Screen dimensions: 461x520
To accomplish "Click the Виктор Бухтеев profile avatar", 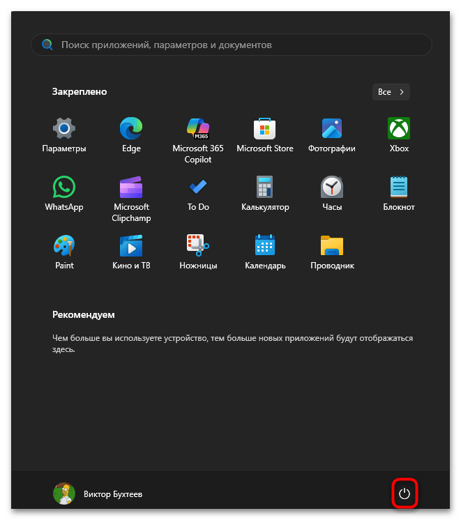I will [64, 494].
